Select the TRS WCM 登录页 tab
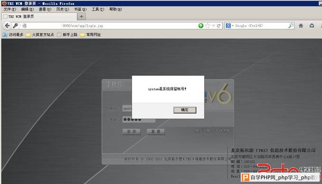 [39, 17]
